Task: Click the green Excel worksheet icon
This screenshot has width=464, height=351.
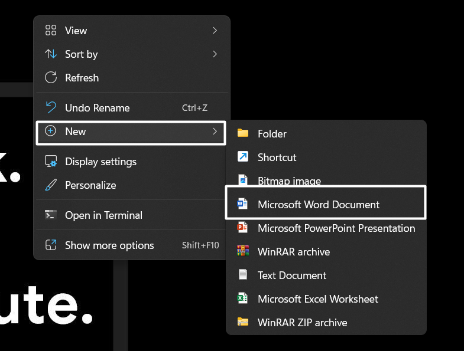Action: pyautogui.click(x=242, y=298)
